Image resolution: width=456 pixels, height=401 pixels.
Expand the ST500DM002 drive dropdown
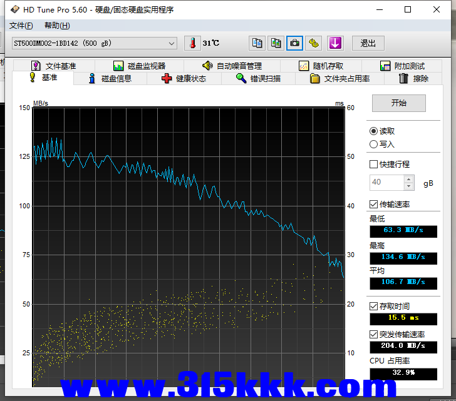coord(172,43)
